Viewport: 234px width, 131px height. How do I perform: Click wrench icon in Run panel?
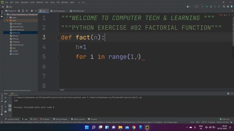(5, 102)
